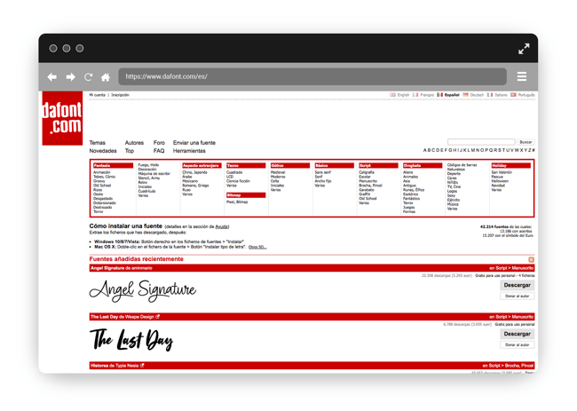Select the Aliens dingbats theme
This screenshot has height=411, width=577.
407,172
